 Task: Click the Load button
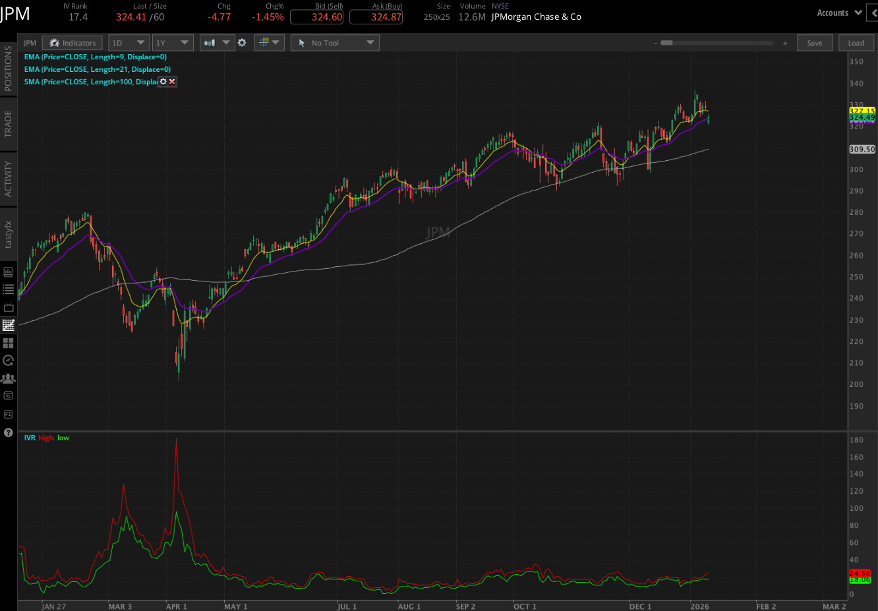(x=856, y=42)
